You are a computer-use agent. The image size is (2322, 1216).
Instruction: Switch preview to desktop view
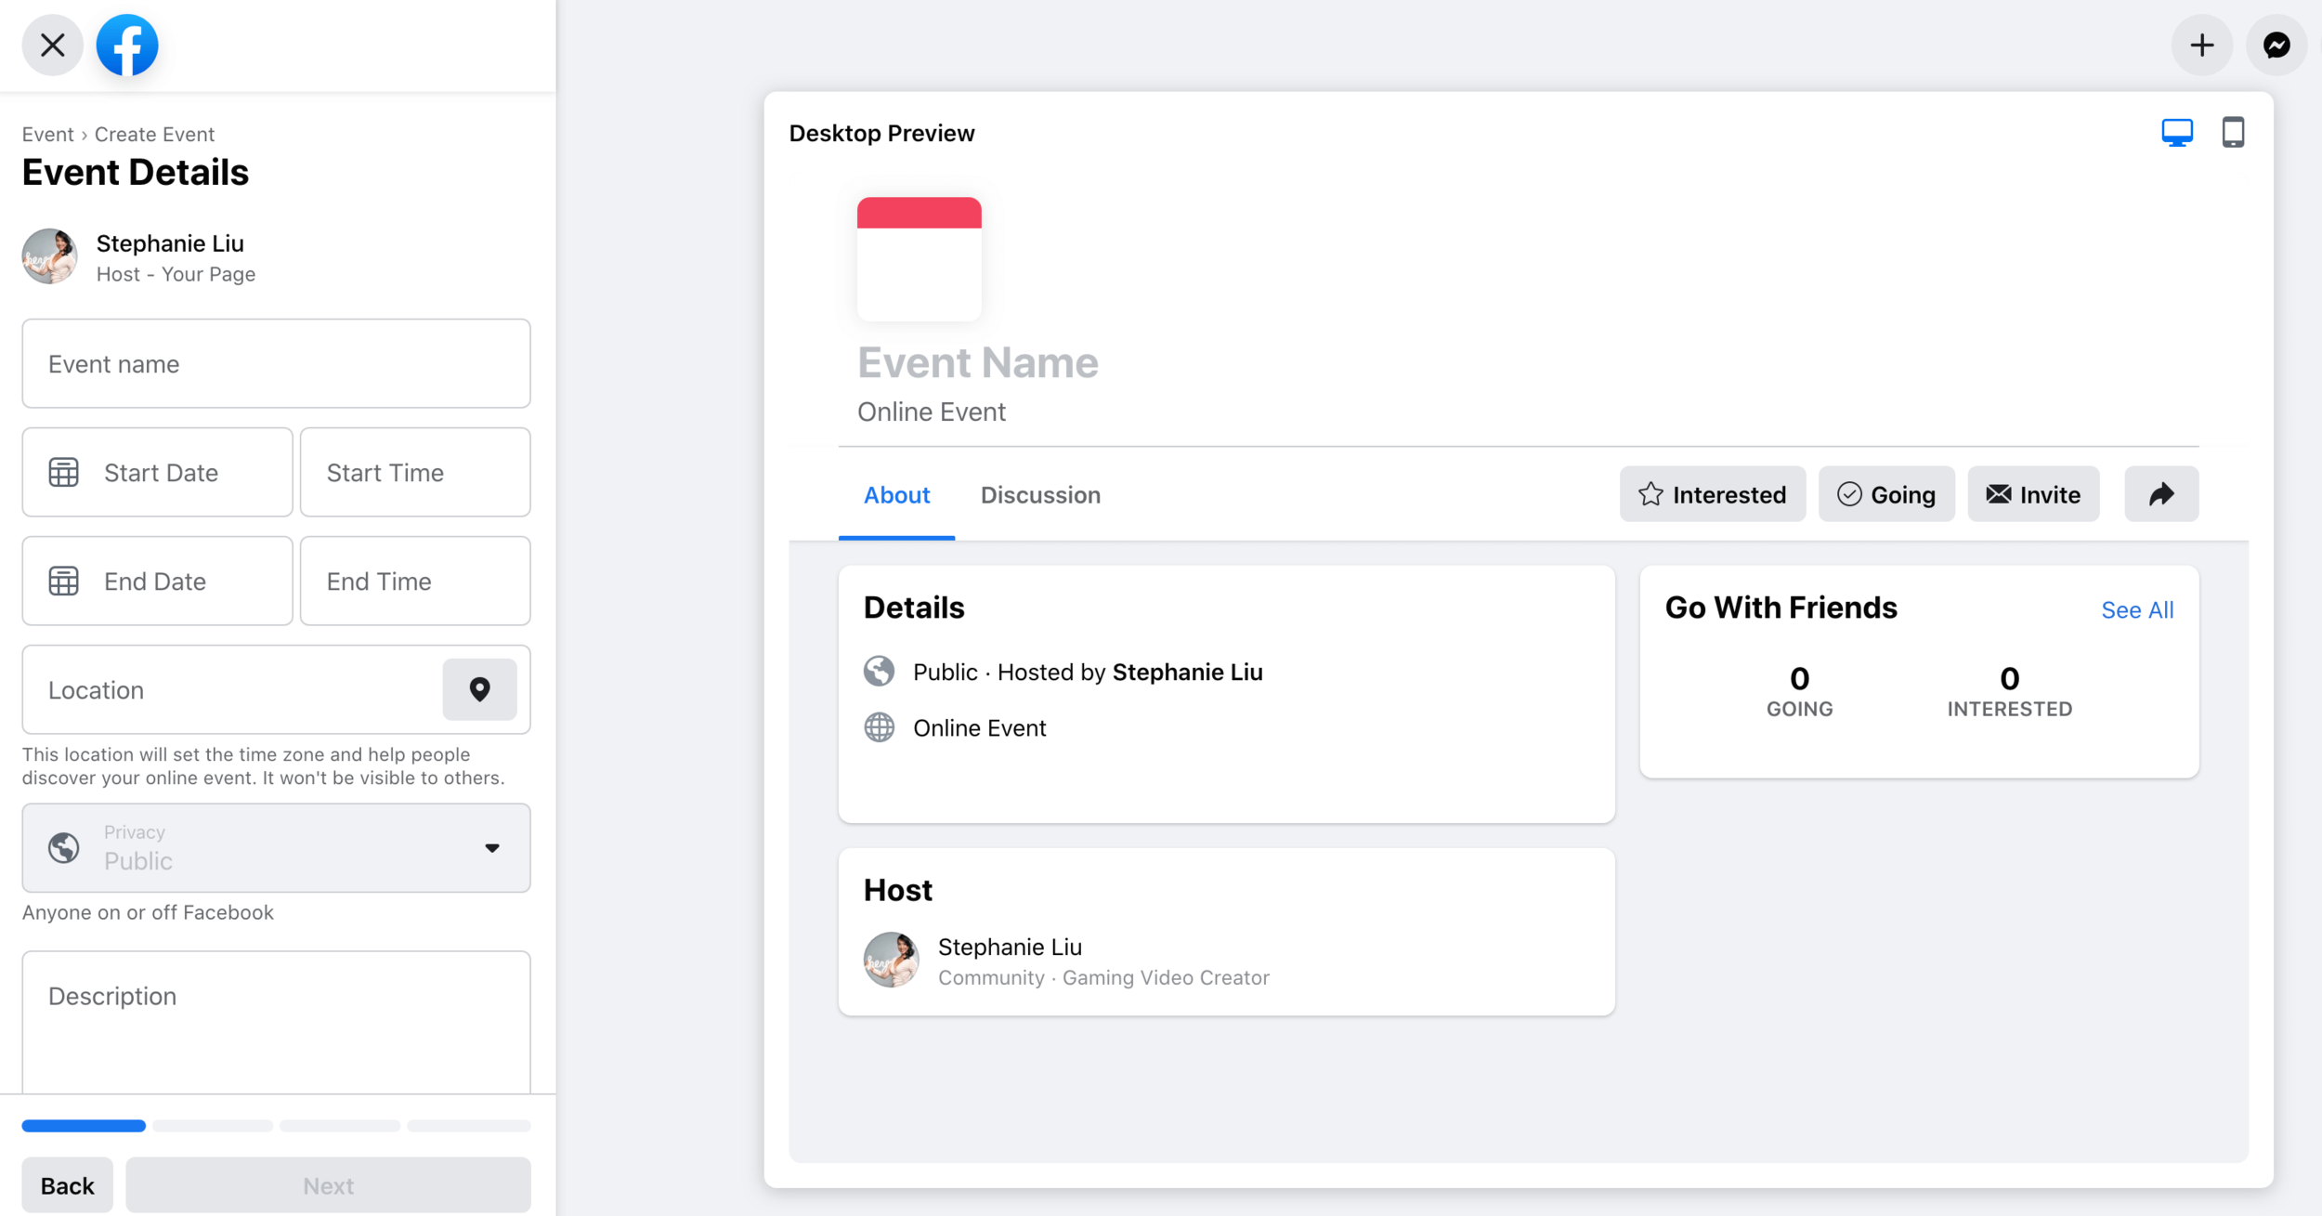tap(2177, 132)
